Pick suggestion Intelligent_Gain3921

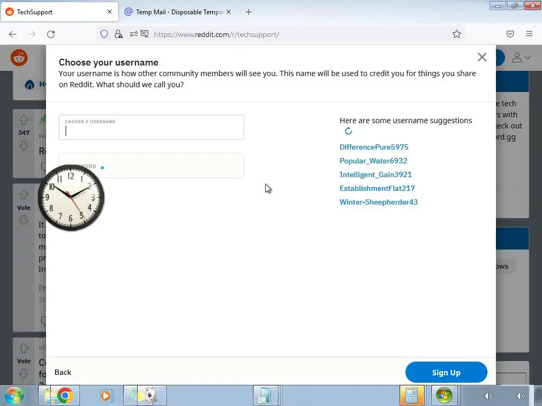pyautogui.click(x=376, y=174)
